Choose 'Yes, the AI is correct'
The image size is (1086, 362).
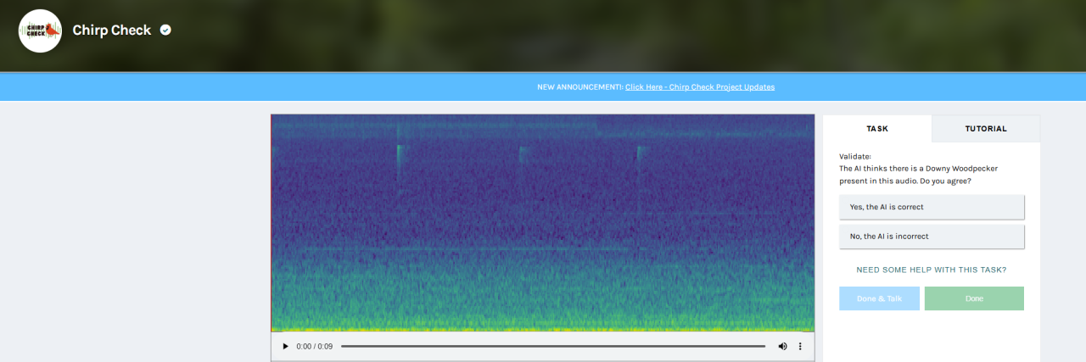point(932,207)
